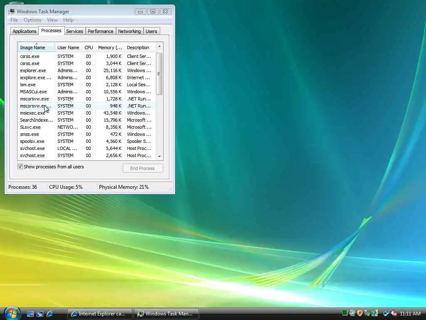Select svchost.exe row owned by LOCAL user
The image size is (426, 320).
pyautogui.click(x=87, y=148)
